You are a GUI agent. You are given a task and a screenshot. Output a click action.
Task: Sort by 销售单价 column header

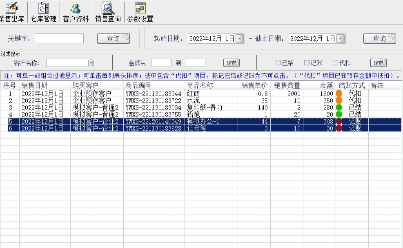[254, 85]
